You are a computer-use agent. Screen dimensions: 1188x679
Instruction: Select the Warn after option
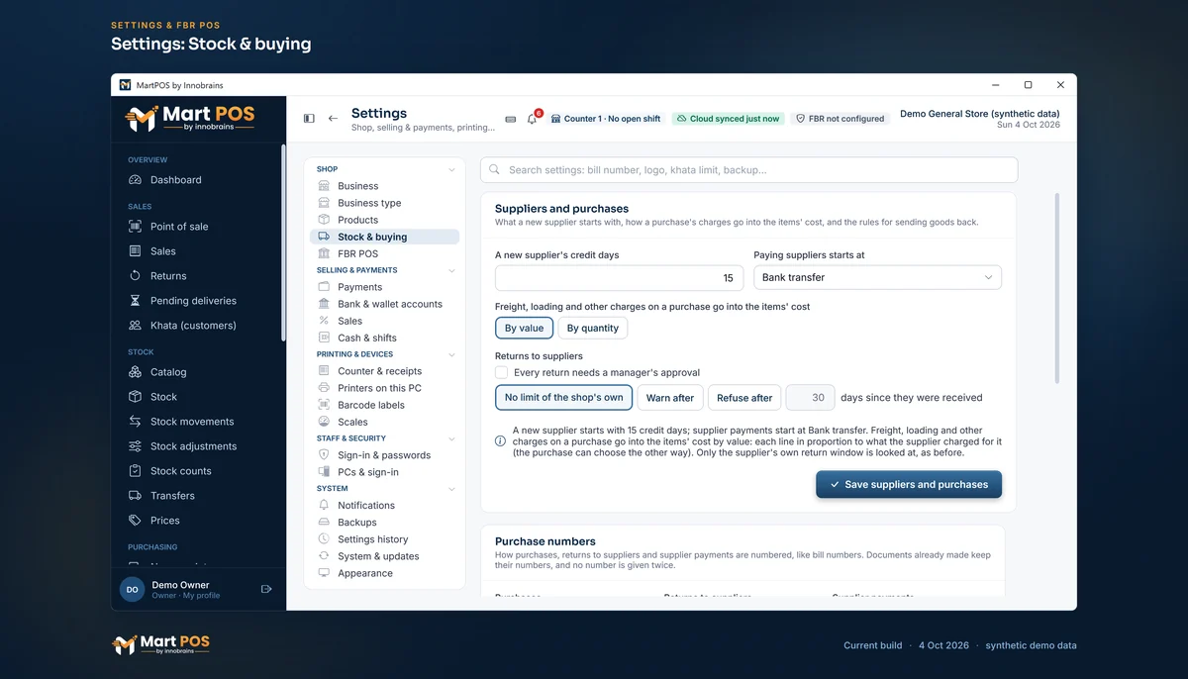click(x=670, y=398)
